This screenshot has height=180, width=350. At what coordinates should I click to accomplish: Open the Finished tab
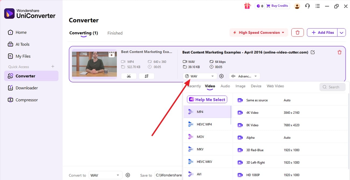[x=115, y=33]
